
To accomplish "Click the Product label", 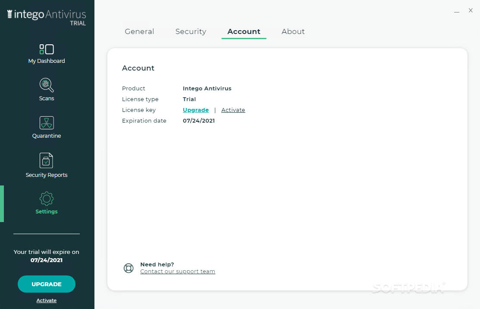I will click(x=133, y=89).
